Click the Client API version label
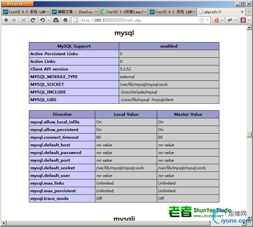The height and width of the screenshot is (227, 253). (49, 69)
